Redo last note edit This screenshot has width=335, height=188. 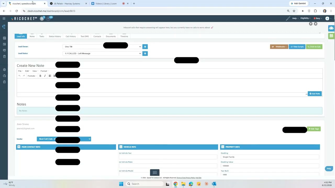[x=24, y=76]
